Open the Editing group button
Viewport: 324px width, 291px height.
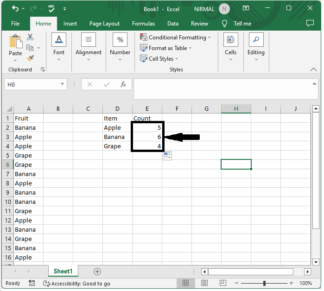point(256,47)
